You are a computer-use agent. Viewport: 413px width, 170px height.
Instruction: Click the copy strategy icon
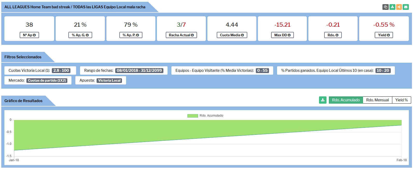(386, 7)
